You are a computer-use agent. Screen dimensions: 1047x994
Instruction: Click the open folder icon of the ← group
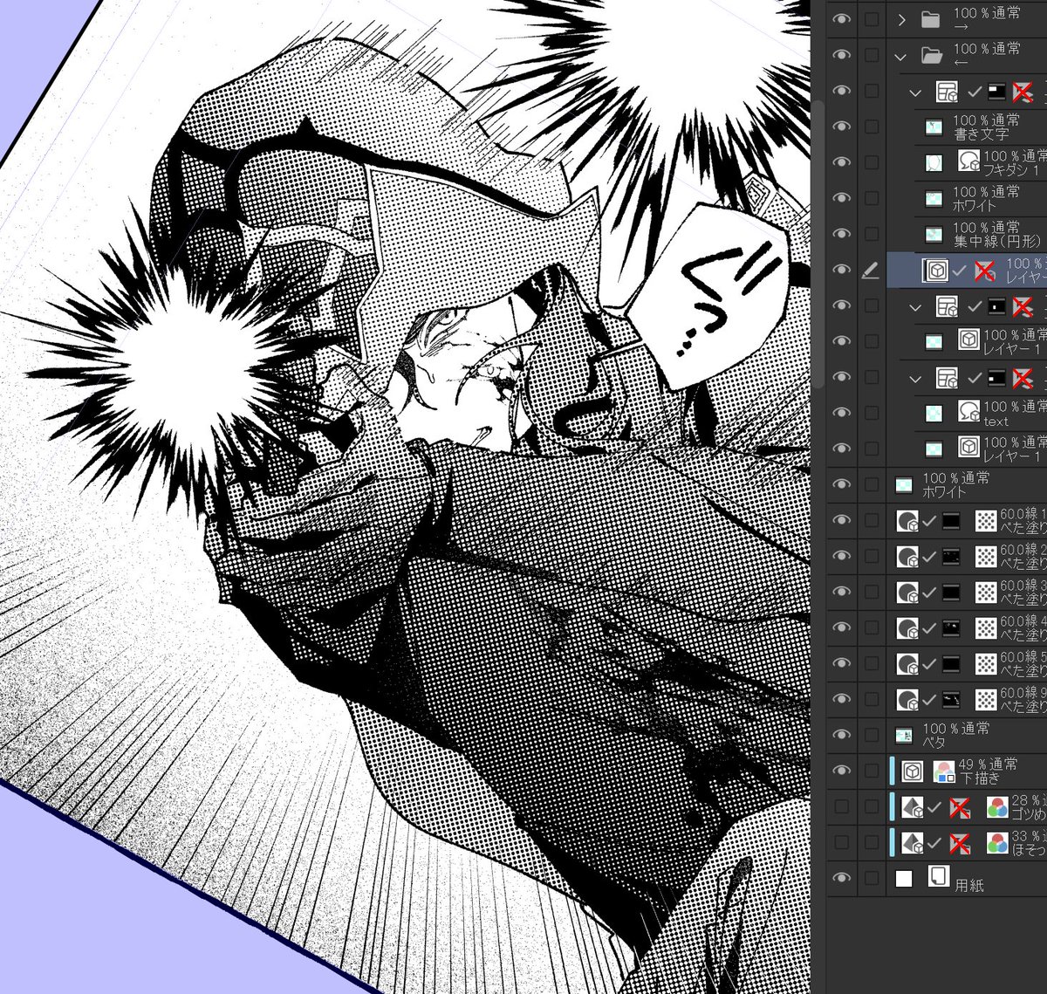click(x=932, y=56)
